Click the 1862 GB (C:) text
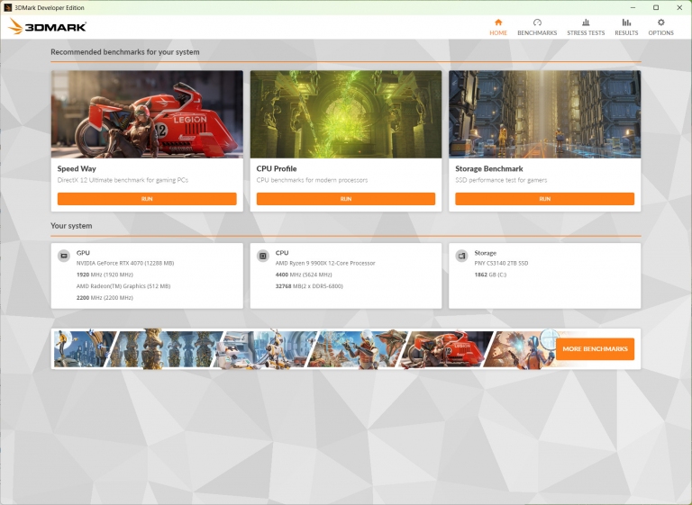The height and width of the screenshot is (505, 692). click(x=490, y=275)
